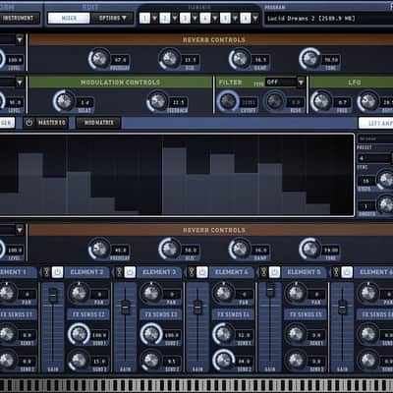Click the Element 3 header label

pos(159,272)
